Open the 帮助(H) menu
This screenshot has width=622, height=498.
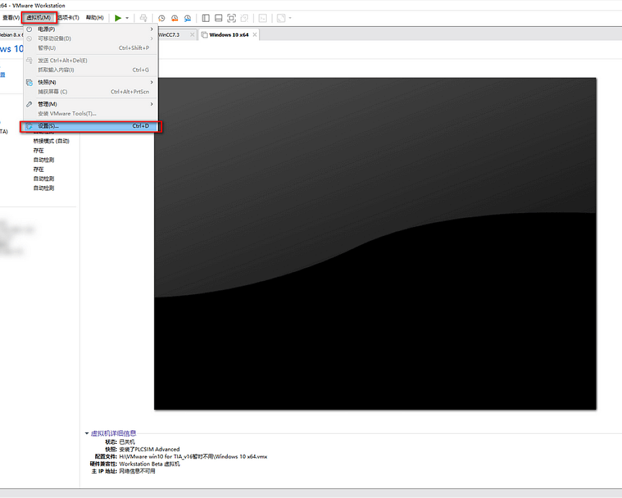(x=95, y=17)
